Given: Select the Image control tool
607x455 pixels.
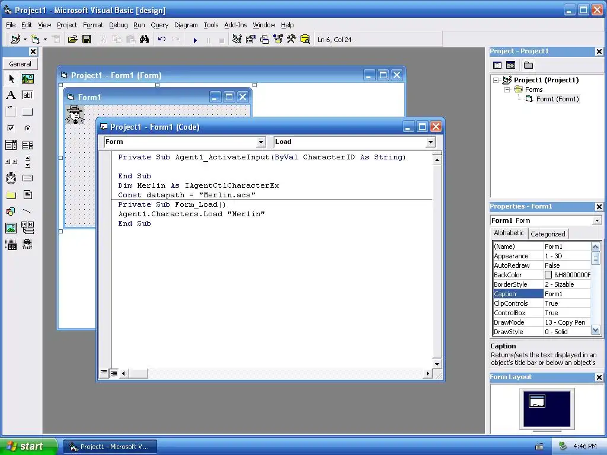Looking at the screenshot, I should tap(11, 228).
